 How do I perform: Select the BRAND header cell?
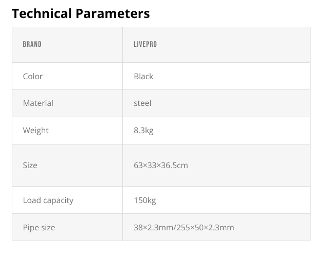pyautogui.click(x=32, y=45)
